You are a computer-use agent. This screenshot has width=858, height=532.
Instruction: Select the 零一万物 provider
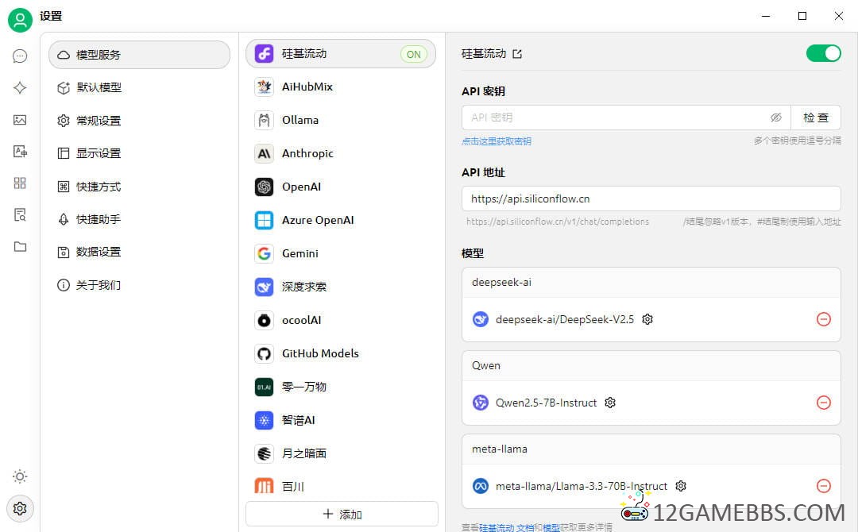tap(341, 387)
